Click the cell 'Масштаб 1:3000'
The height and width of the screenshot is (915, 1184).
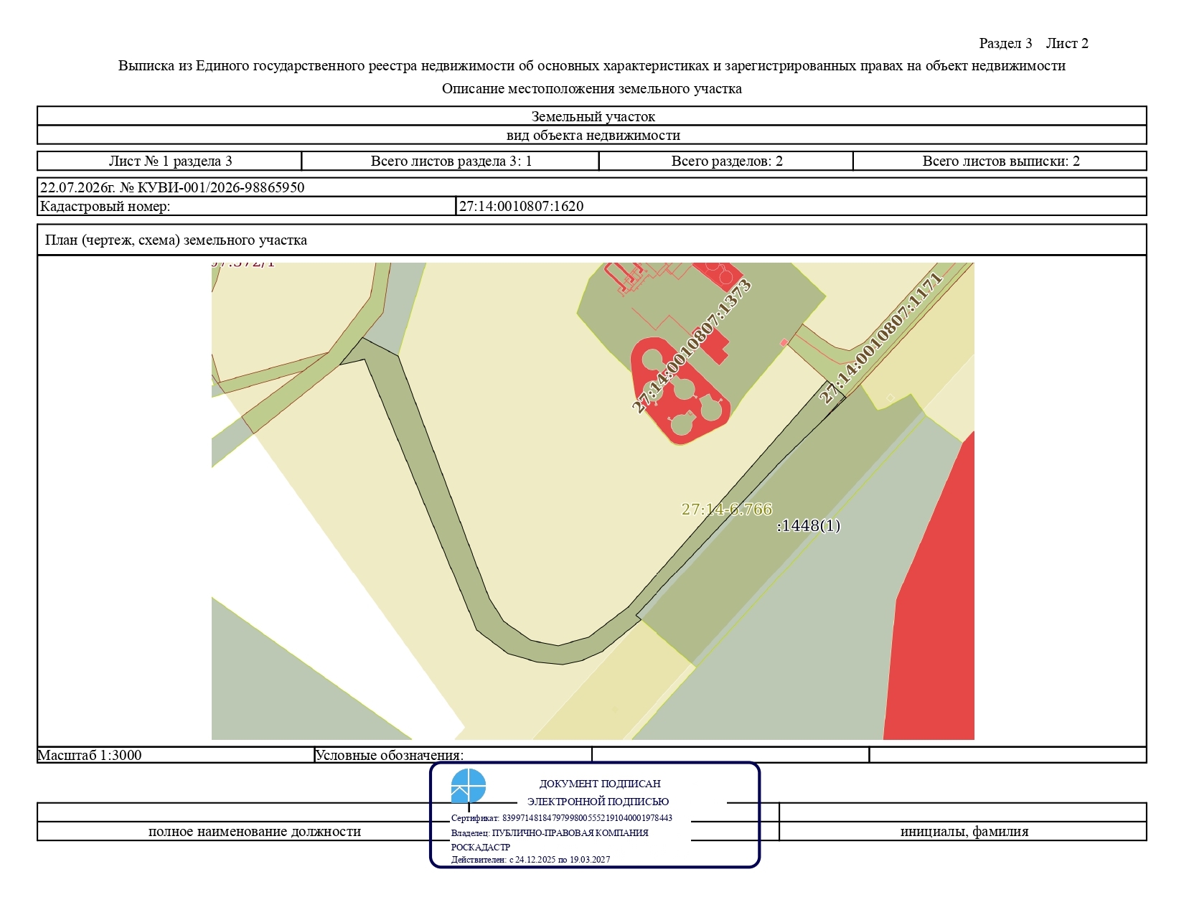pyautogui.click(x=175, y=755)
